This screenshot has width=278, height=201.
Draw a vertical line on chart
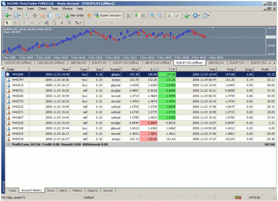(x=24, y=23)
